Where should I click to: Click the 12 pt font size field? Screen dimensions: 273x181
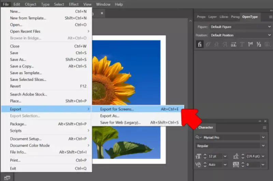(x=215, y=156)
